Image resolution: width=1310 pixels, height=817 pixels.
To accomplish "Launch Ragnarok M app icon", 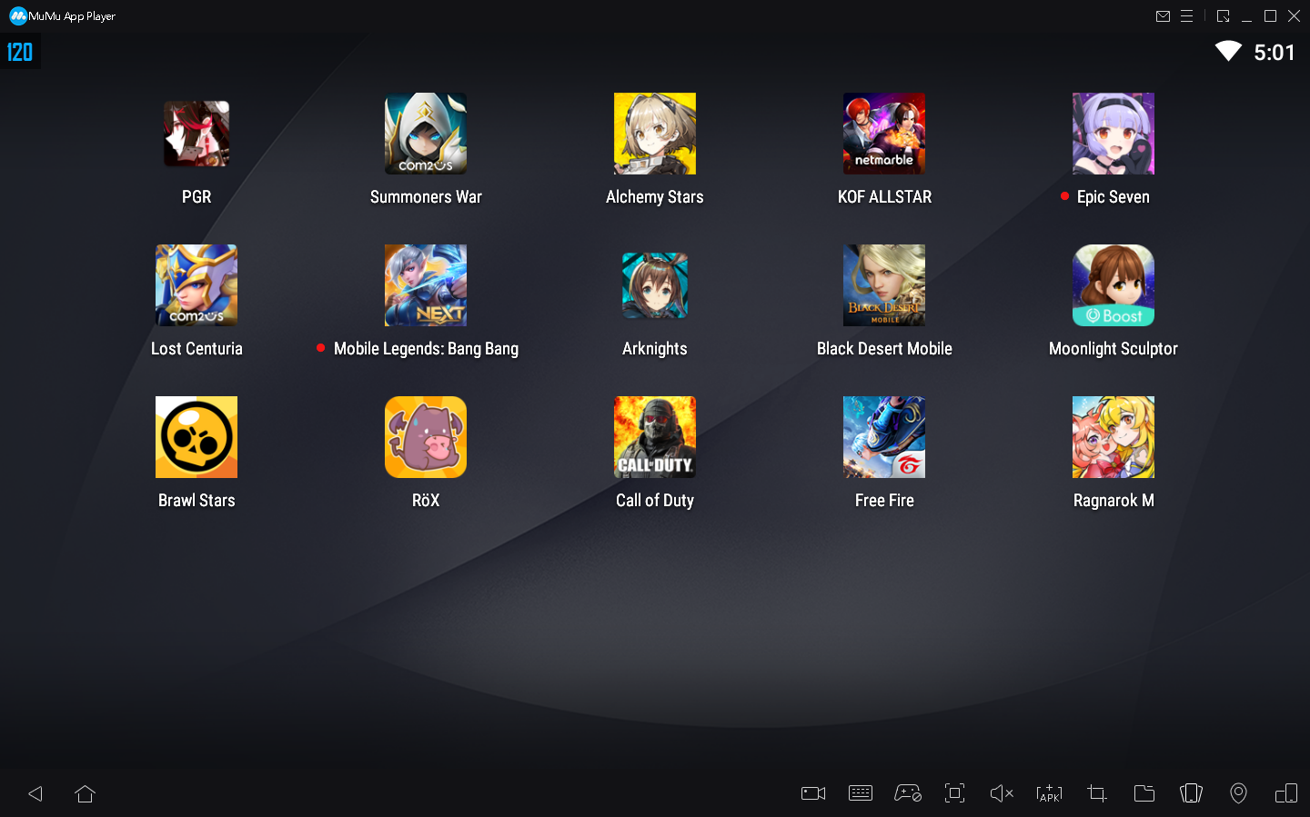I will 1113,437.
